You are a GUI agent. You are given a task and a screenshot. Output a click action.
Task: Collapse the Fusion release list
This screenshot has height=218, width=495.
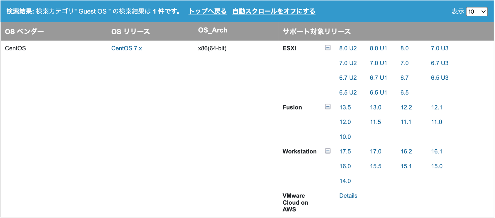tap(327, 107)
